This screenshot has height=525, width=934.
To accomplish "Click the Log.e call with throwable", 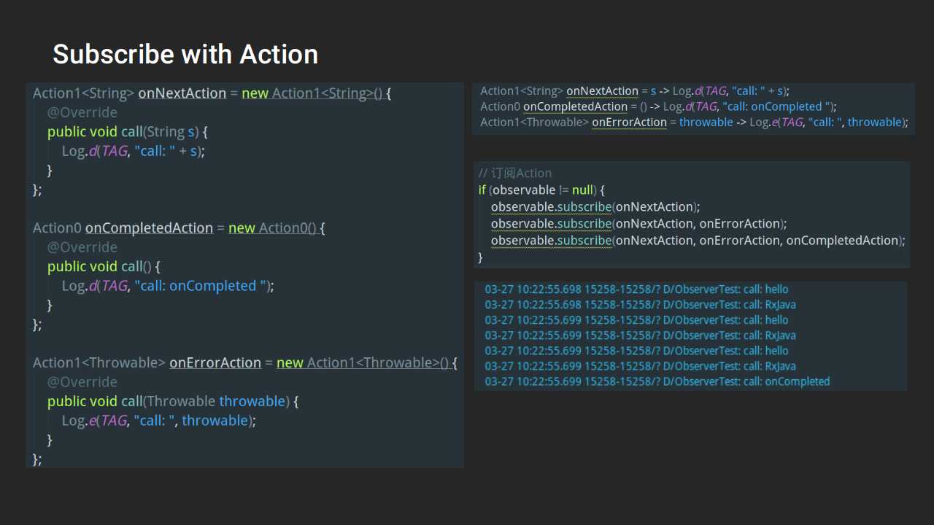I will 159,421.
